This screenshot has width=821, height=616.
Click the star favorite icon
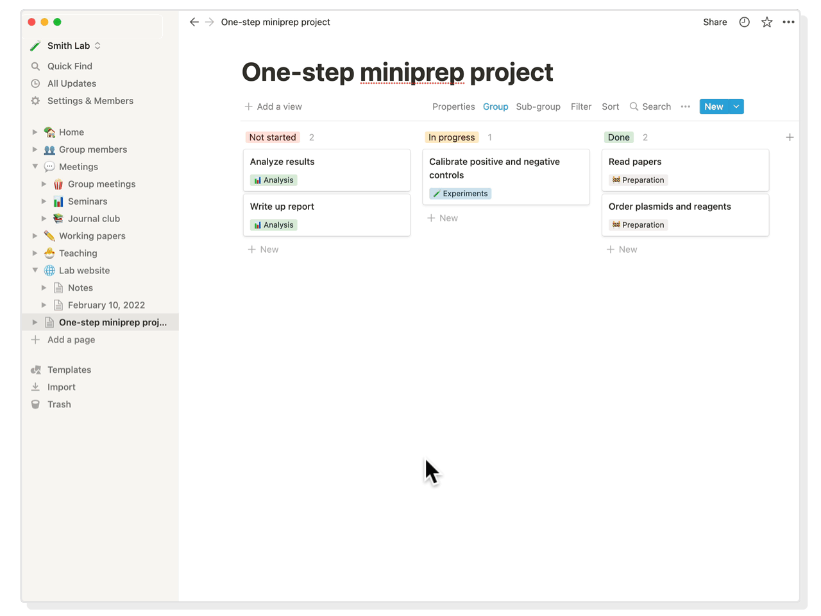coord(766,22)
